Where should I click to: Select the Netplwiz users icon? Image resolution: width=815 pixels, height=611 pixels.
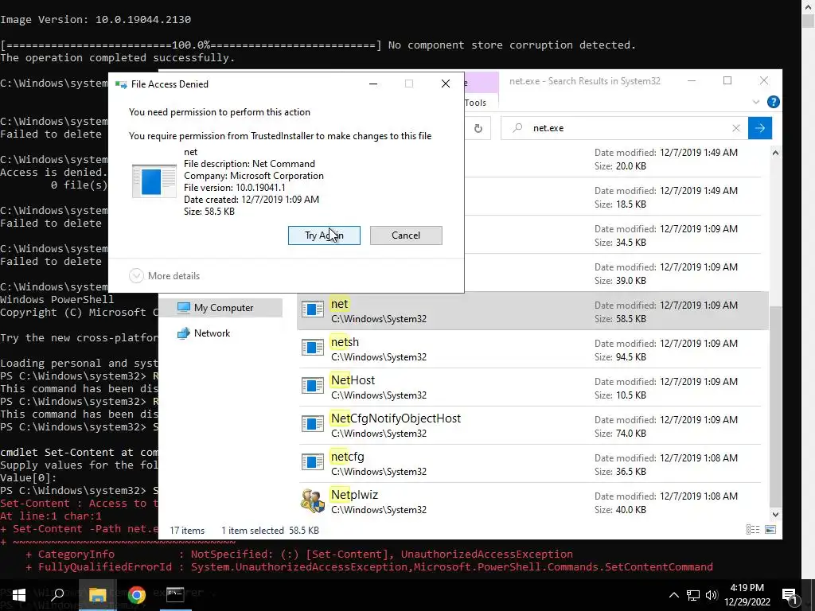[x=312, y=501]
